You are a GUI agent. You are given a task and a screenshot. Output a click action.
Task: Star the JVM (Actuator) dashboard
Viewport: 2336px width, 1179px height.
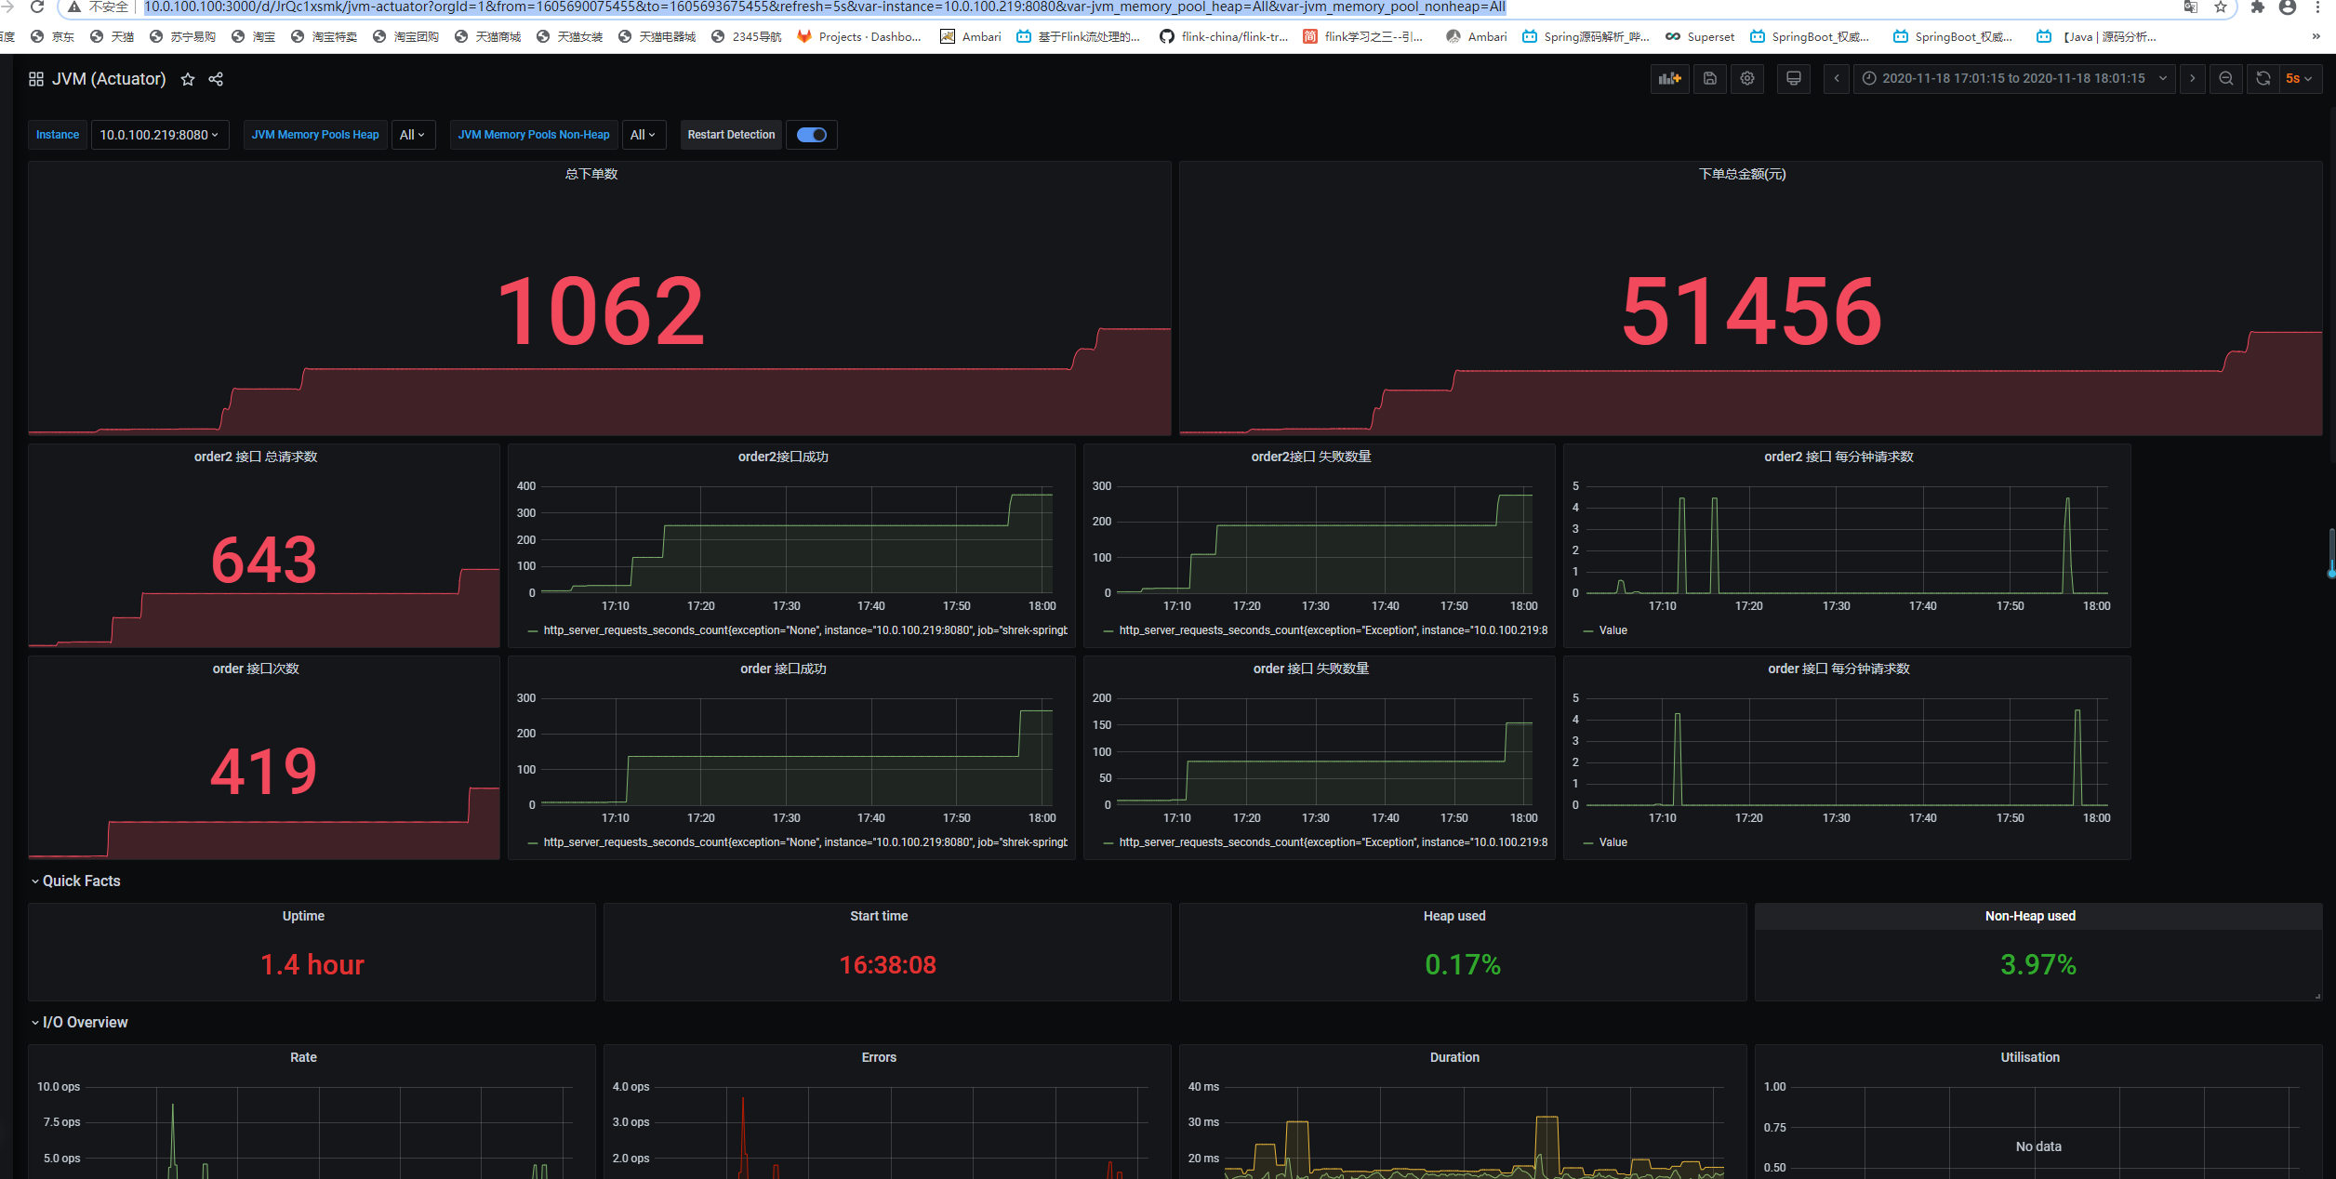188,79
